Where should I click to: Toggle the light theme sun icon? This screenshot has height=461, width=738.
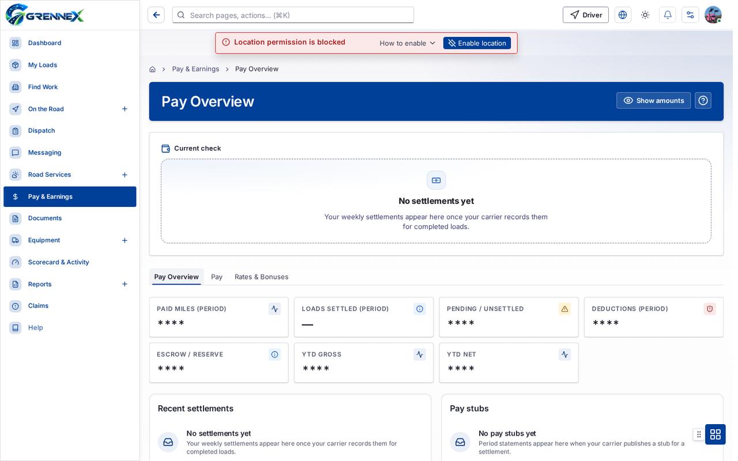[645, 15]
